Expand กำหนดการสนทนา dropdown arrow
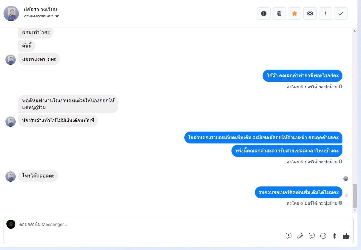Viewport: 361px width, 250px height. [57, 16]
